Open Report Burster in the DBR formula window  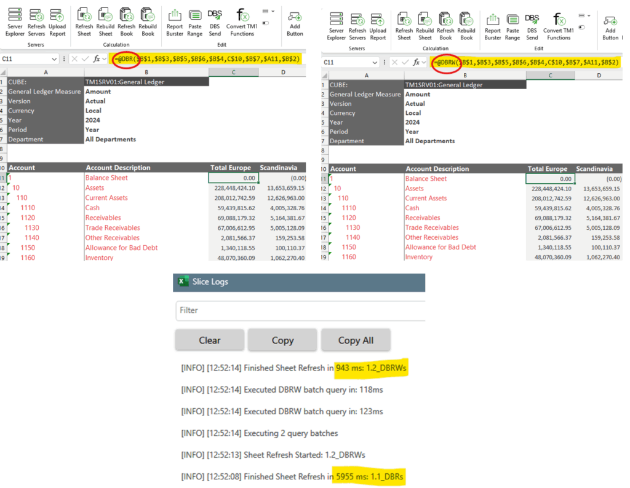pyautogui.click(x=174, y=23)
